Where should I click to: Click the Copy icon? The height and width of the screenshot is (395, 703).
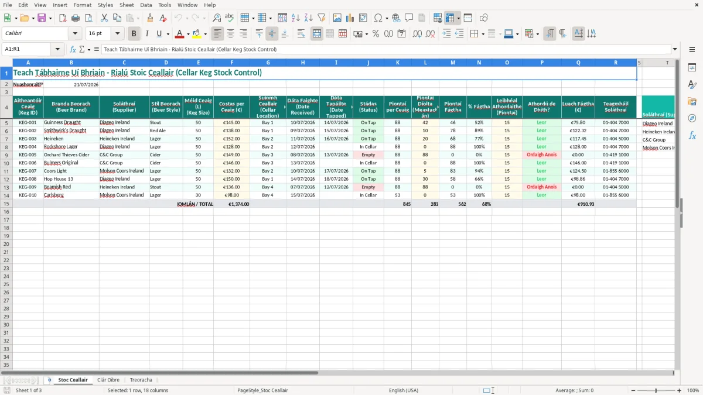117,18
